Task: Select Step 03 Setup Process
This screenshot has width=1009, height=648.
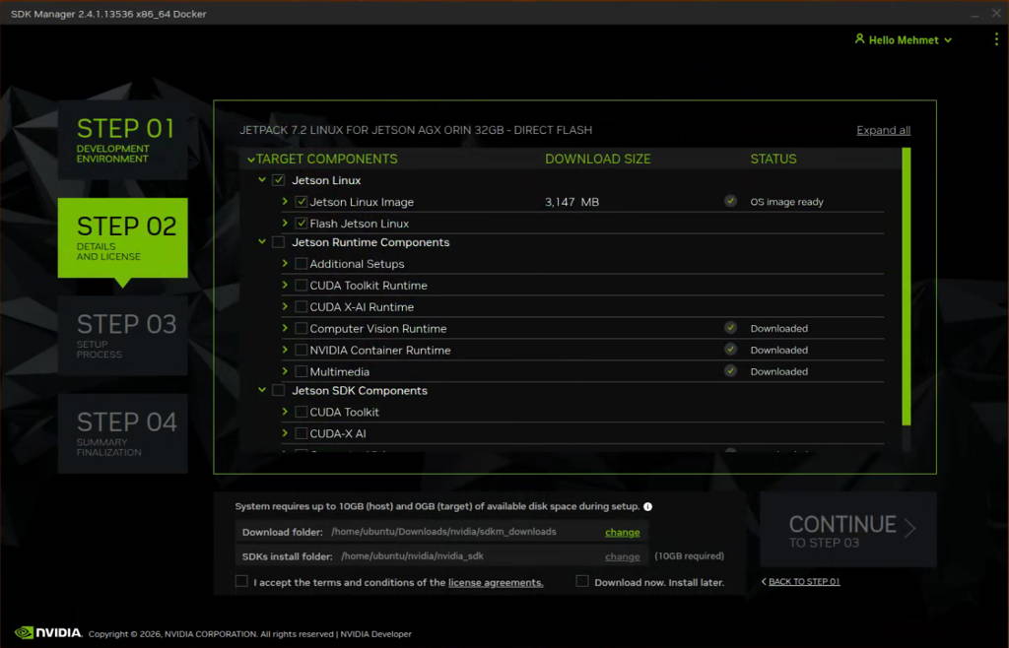Action: [x=123, y=336]
